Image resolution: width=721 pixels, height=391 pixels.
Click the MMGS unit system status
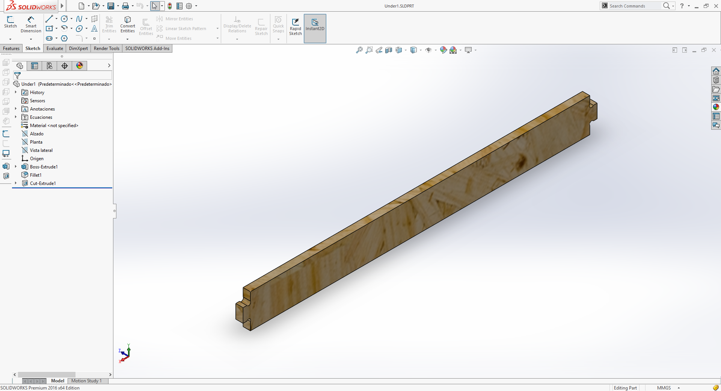664,388
